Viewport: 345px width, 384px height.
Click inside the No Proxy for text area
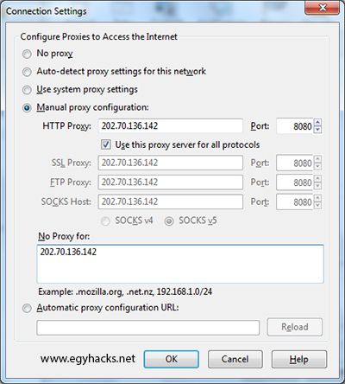point(180,264)
